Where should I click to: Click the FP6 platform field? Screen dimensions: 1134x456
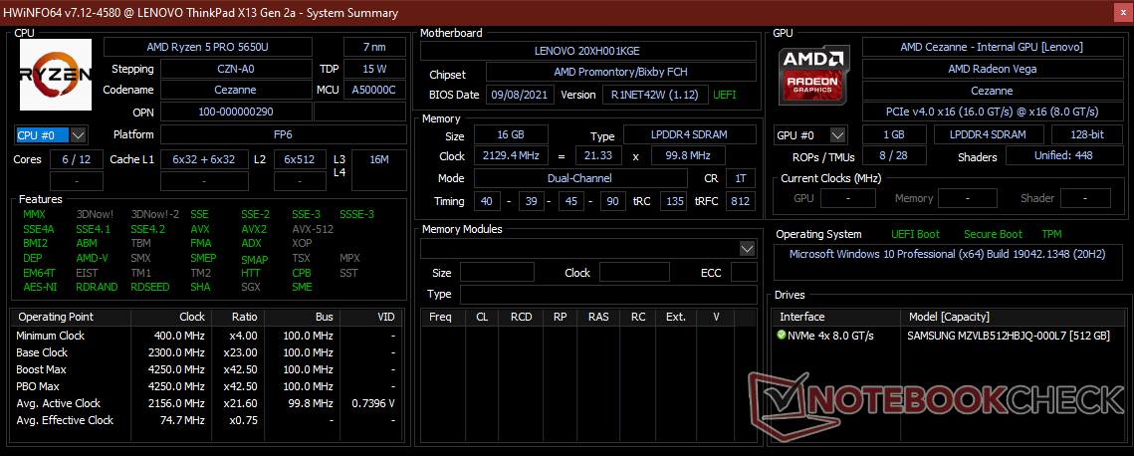283,135
